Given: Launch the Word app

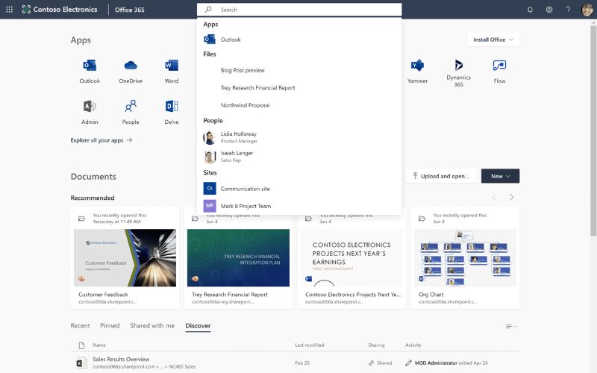Looking at the screenshot, I should [172, 71].
